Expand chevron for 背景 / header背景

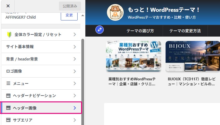75,59
